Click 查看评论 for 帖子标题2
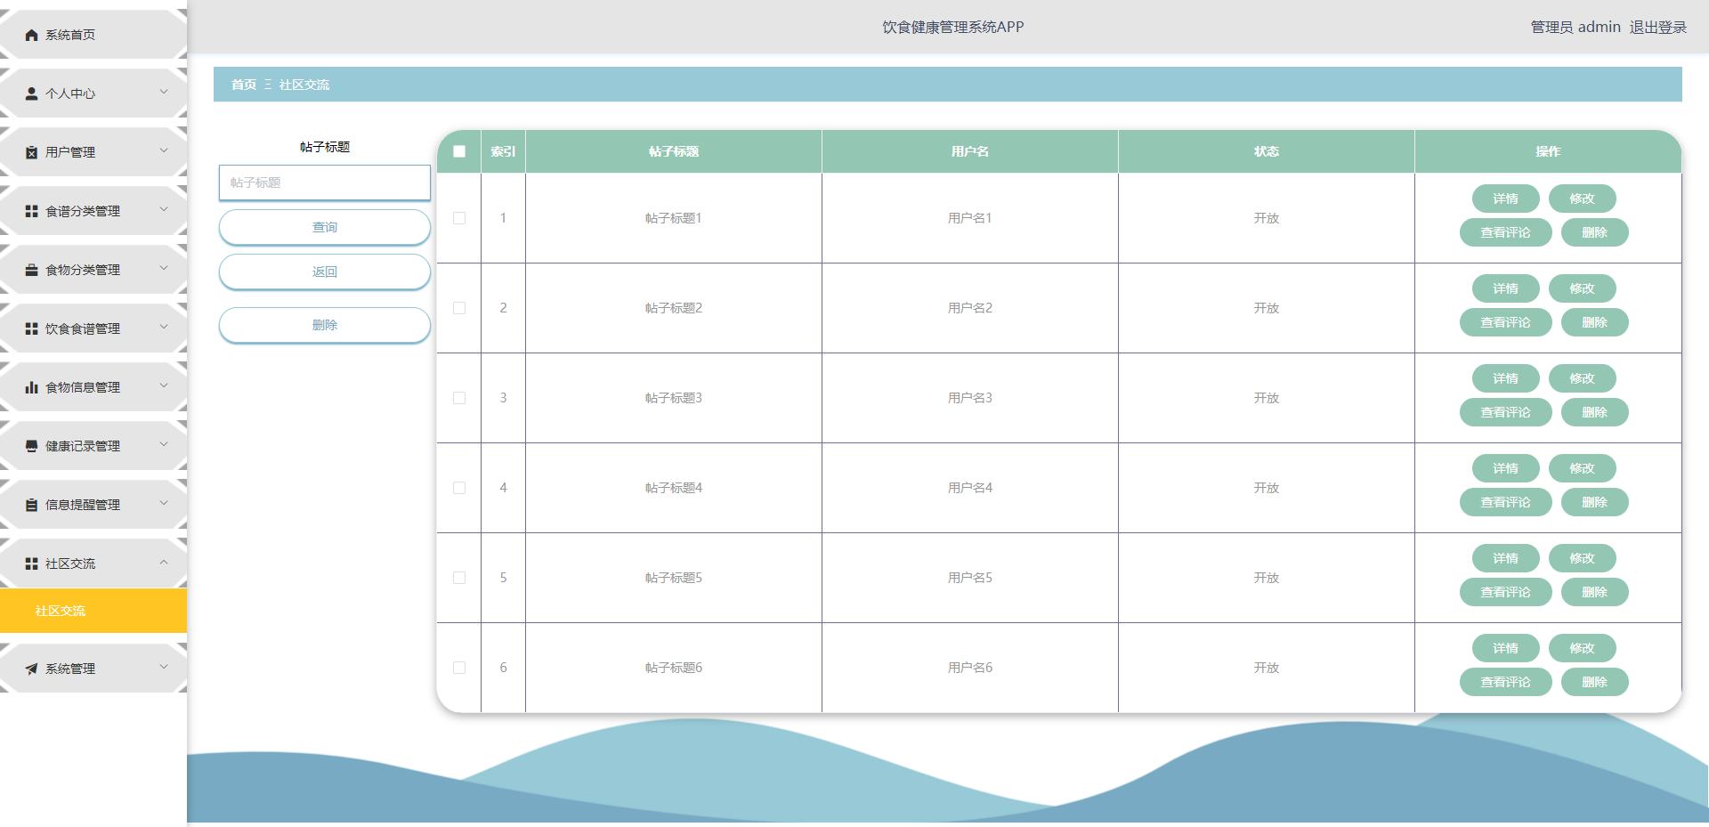 [1505, 322]
